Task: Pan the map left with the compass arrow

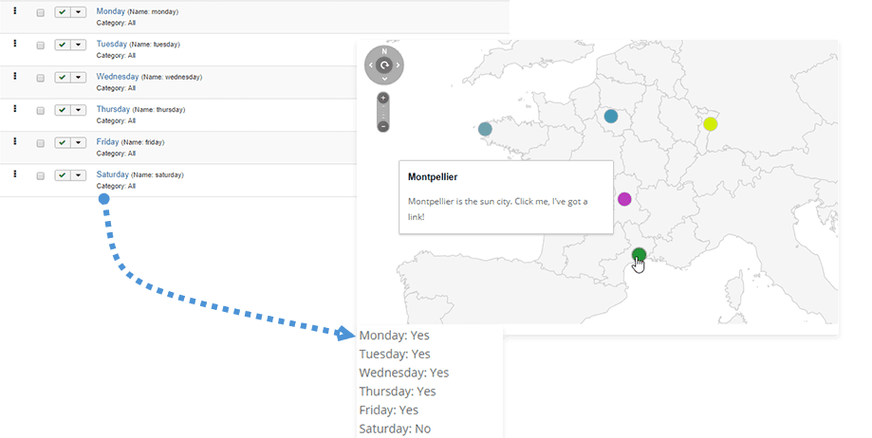Action: [371, 65]
